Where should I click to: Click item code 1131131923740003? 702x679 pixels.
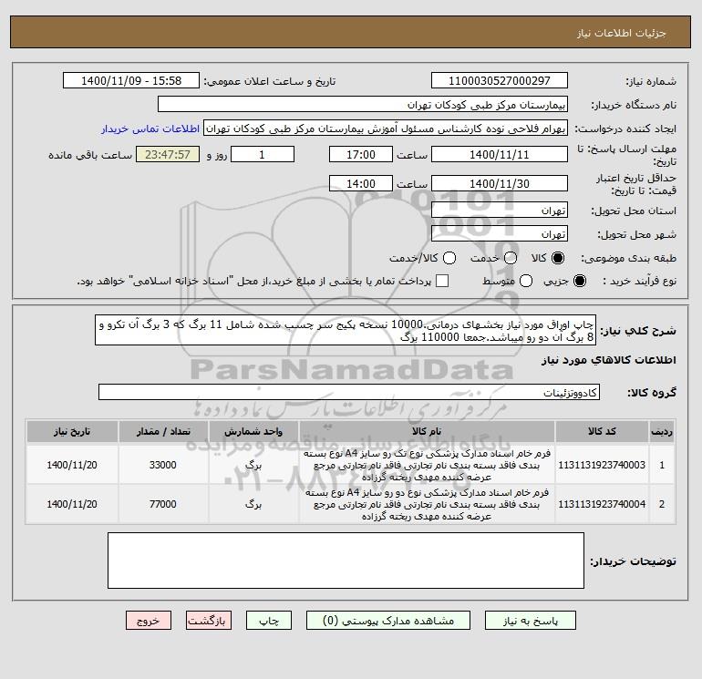pos(602,465)
